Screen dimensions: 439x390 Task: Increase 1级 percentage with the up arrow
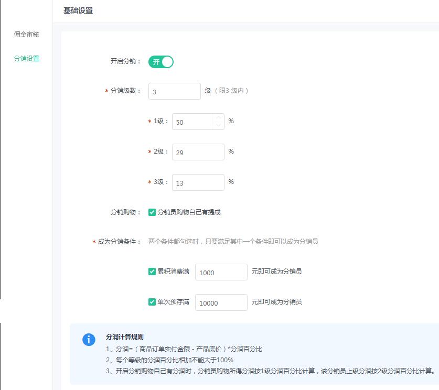218,118
